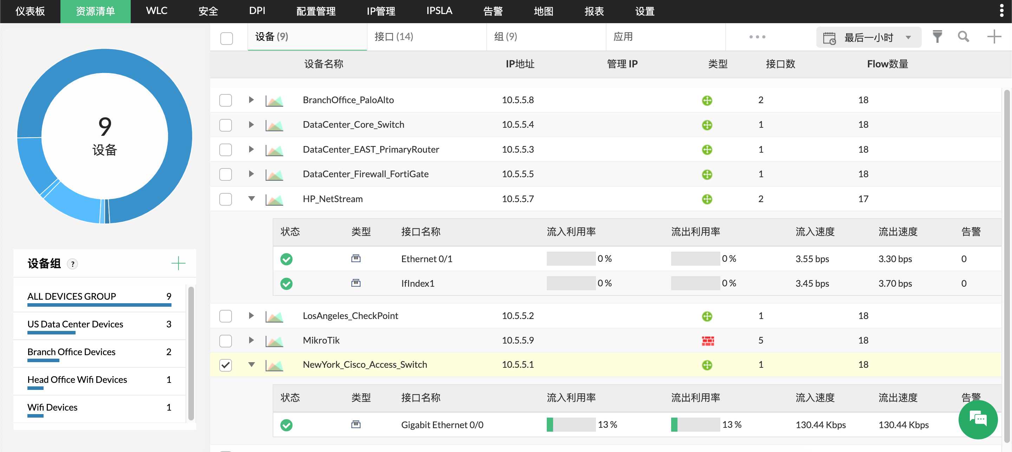Screen dimensions: 1012x452
Task: Open the 最后一小时 time range dropdown
Action: [x=869, y=38]
